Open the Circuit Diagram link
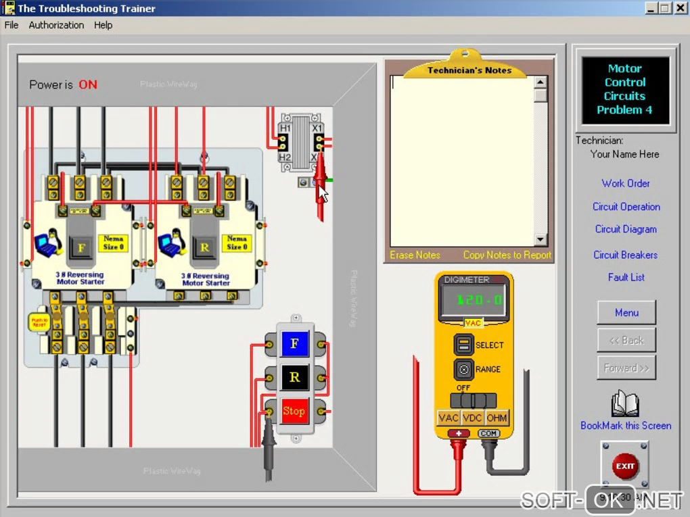Image resolution: width=690 pixels, height=517 pixels. point(626,229)
